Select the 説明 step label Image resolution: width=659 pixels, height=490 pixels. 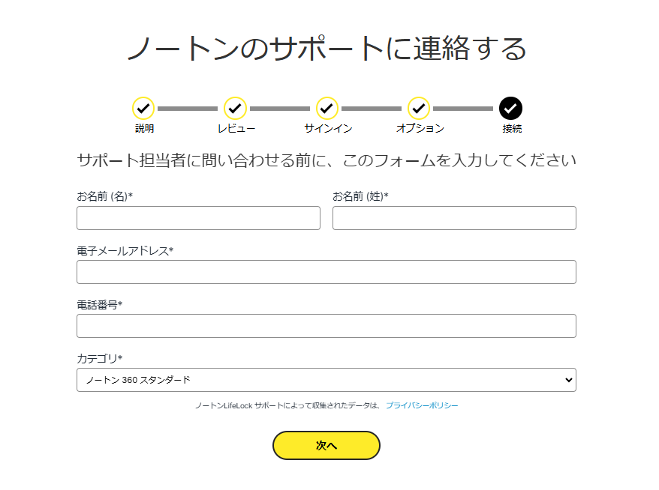pyautogui.click(x=144, y=128)
